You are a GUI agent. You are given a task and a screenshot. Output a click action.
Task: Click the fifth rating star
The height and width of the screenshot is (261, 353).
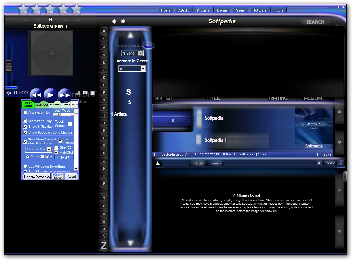click(76, 9)
